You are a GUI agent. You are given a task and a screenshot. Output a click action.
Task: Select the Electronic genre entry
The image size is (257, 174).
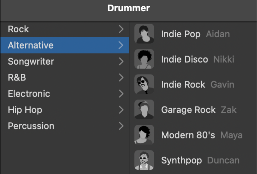tap(29, 94)
